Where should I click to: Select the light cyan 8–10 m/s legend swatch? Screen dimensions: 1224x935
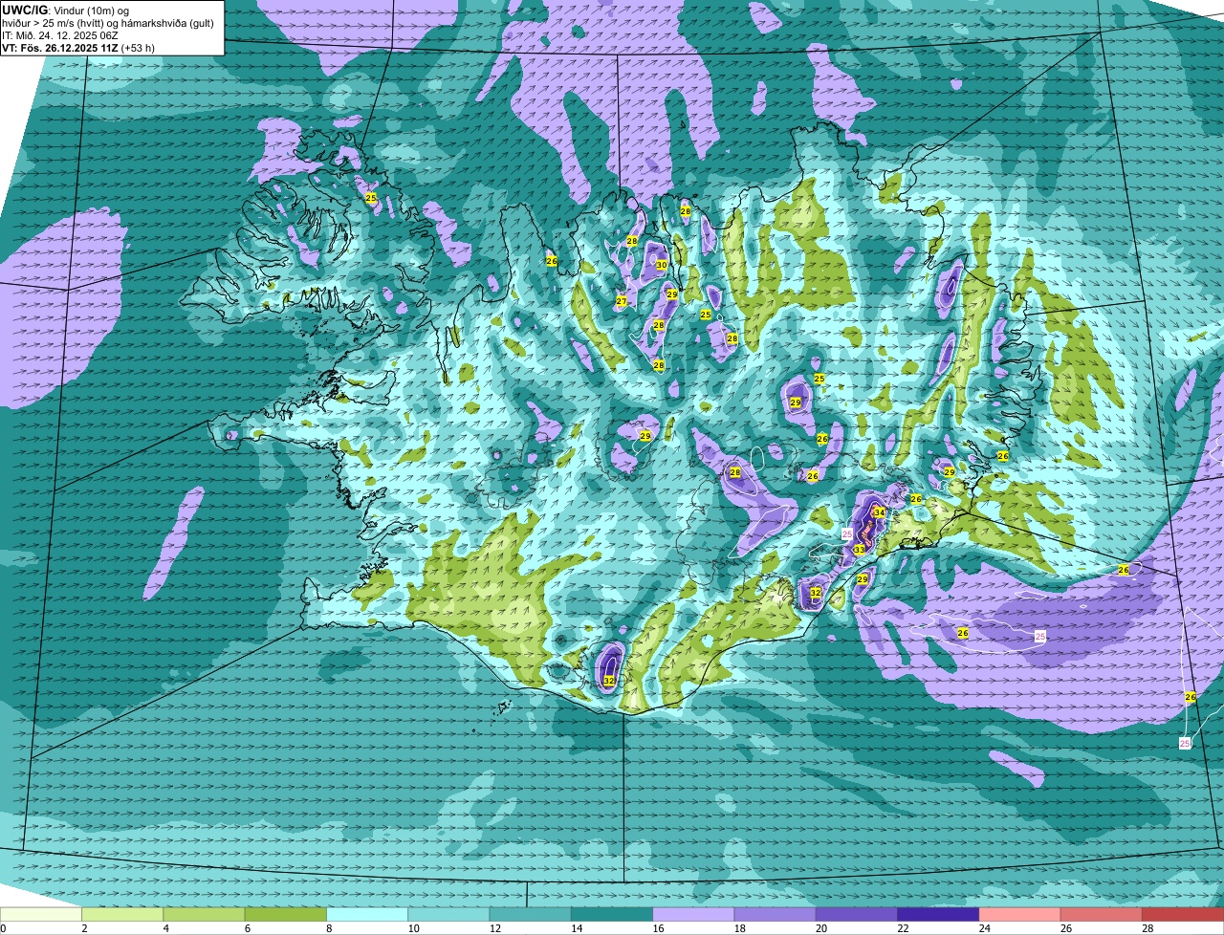[x=367, y=914]
